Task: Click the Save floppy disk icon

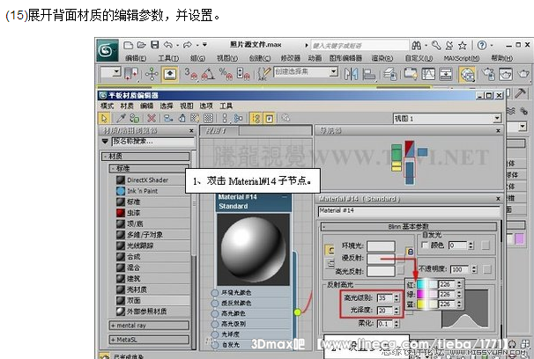Action: tap(155, 45)
